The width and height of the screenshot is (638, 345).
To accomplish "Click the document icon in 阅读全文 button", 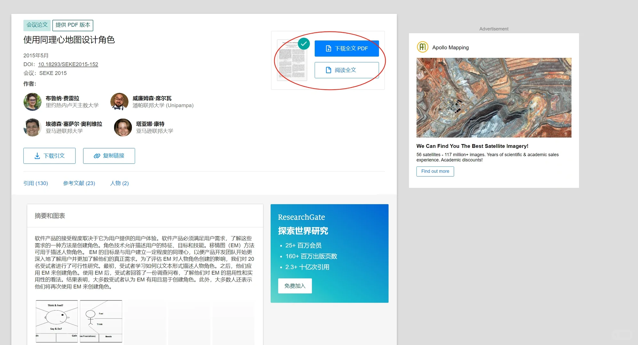I will click(x=328, y=70).
